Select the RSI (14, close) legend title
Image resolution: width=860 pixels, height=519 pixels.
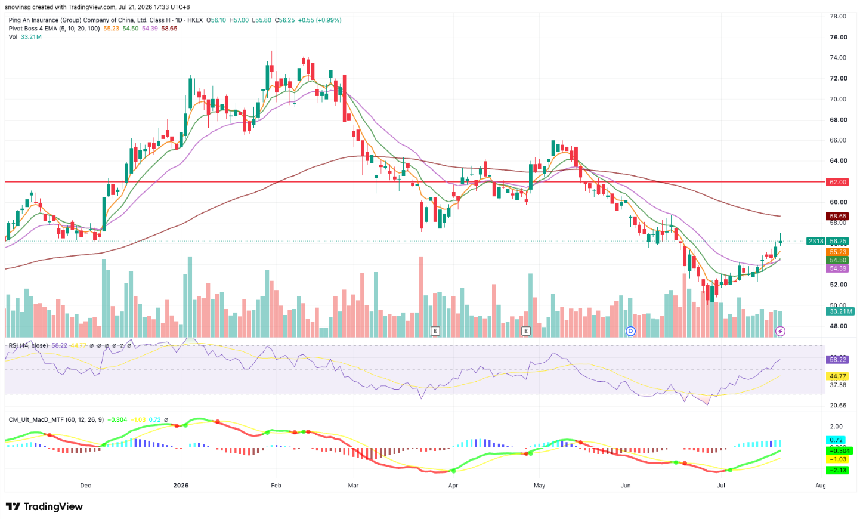28,345
